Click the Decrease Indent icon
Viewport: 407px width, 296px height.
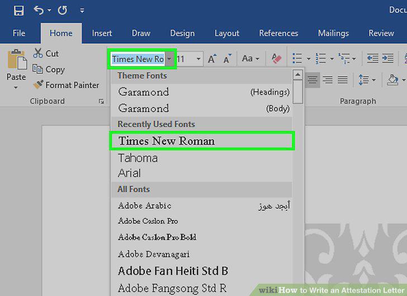click(372, 58)
